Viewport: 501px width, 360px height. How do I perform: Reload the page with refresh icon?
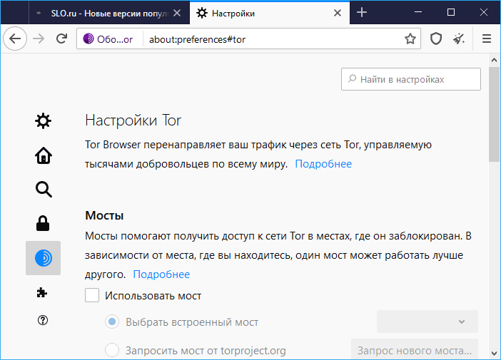point(61,39)
